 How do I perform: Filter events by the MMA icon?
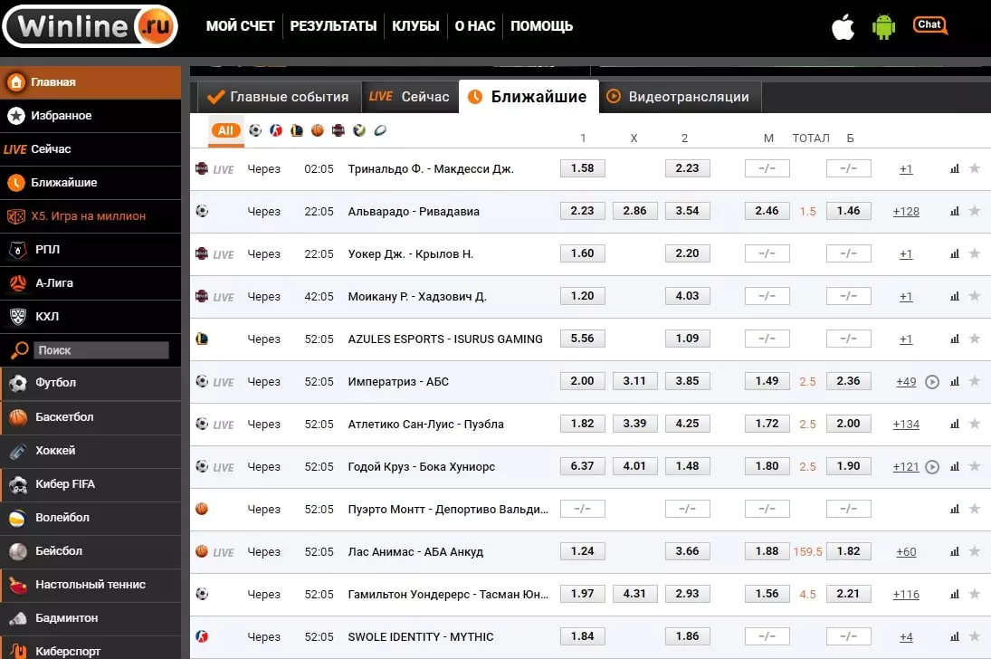click(x=338, y=130)
